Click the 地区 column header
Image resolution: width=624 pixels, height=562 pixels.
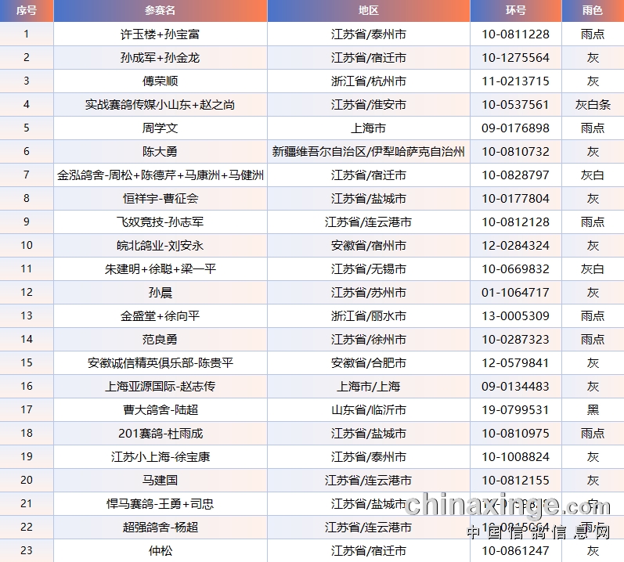coord(368,11)
